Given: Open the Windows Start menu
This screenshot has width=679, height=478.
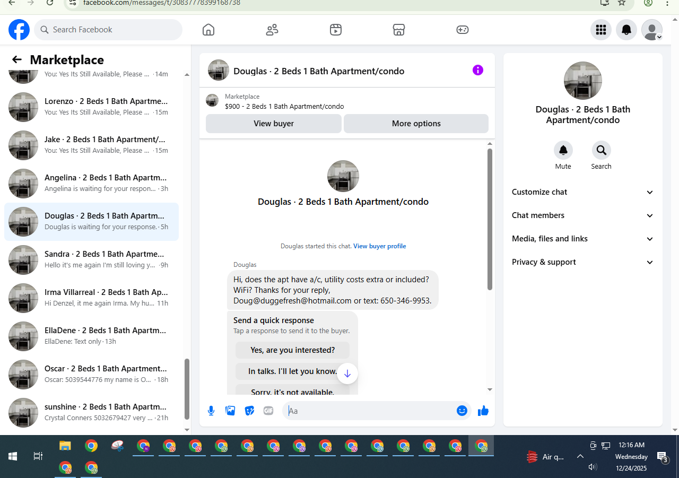Looking at the screenshot, I should tap(13, 456).
